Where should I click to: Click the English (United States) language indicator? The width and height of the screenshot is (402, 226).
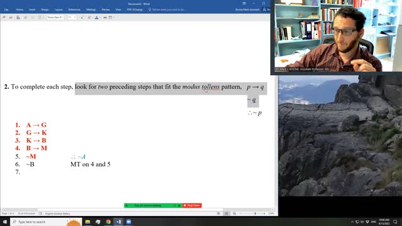point(57,213)
